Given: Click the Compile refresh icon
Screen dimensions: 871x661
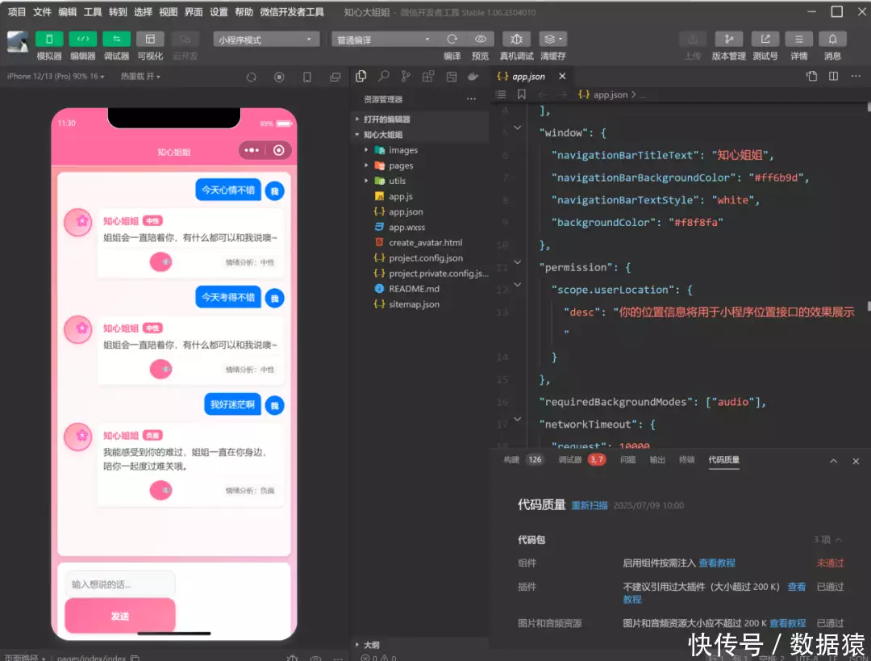Looking at the screenshot, I should tap(452, 39).
